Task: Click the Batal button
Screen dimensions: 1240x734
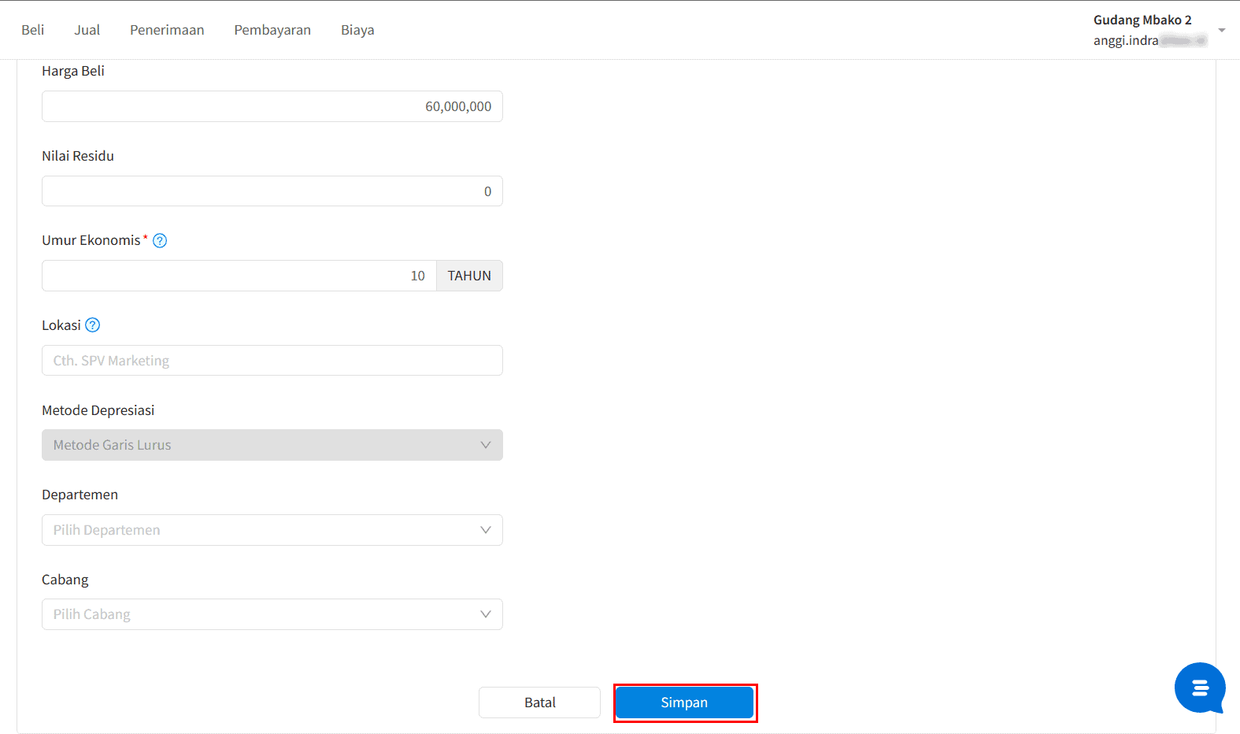Action: pos(539,702)
